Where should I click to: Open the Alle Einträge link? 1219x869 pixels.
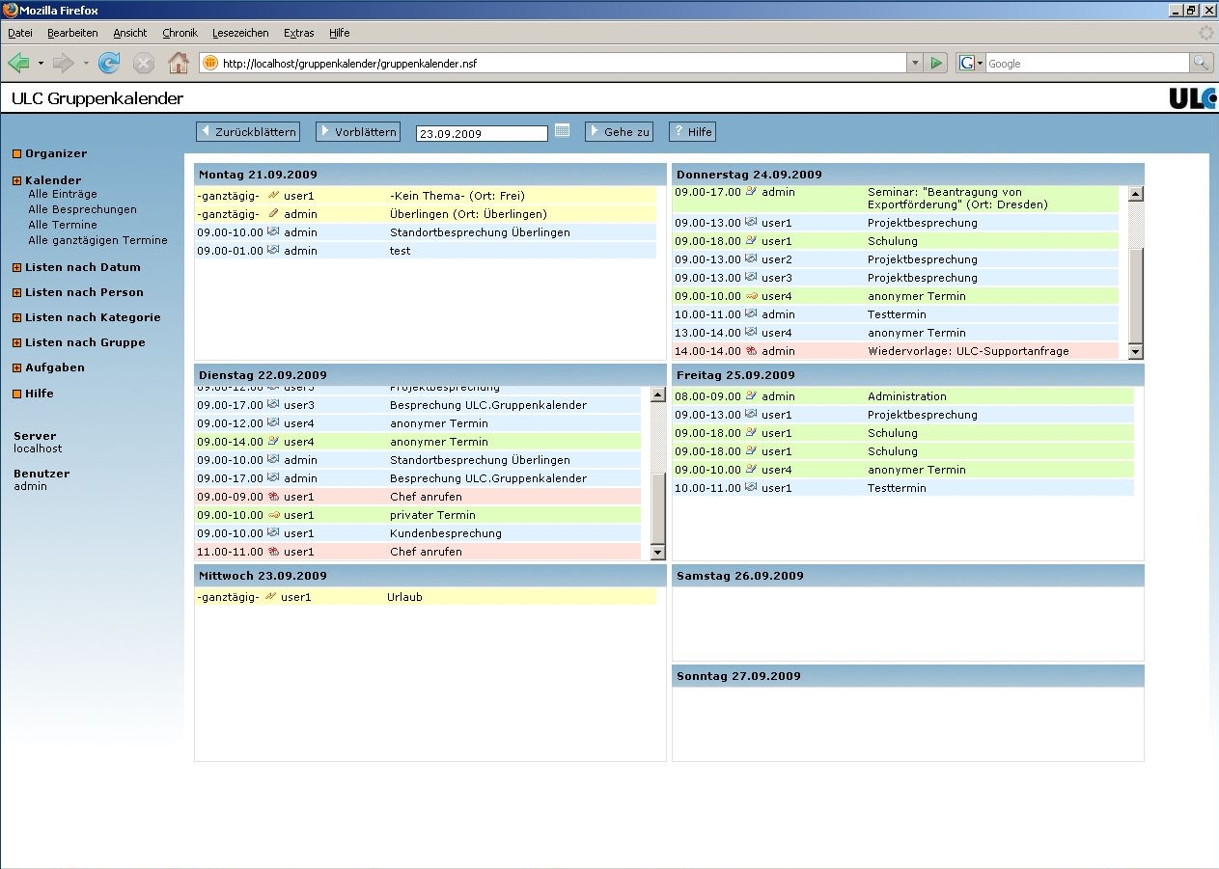[x=63, y=194]
